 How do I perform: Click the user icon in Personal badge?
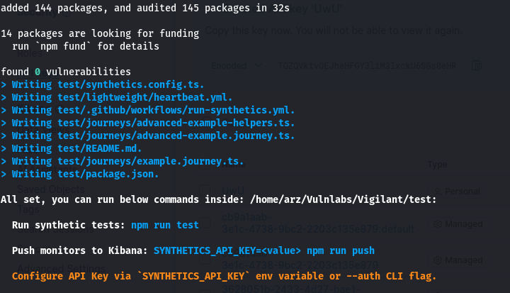pyautogui.click(x=438, y=192)
